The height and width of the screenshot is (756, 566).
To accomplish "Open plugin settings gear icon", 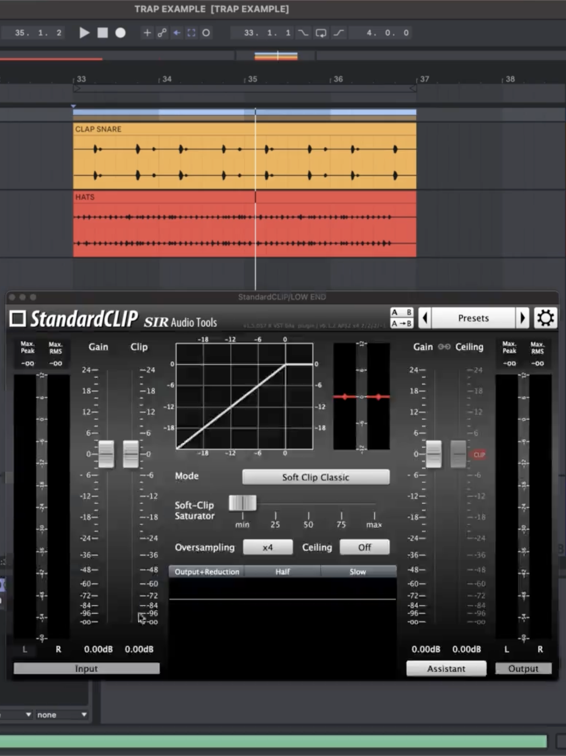I will pos(545,318).
